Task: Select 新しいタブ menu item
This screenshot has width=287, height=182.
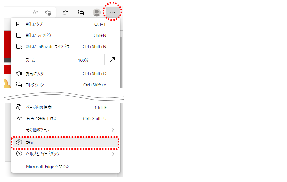Action: [x=34, y=24]
